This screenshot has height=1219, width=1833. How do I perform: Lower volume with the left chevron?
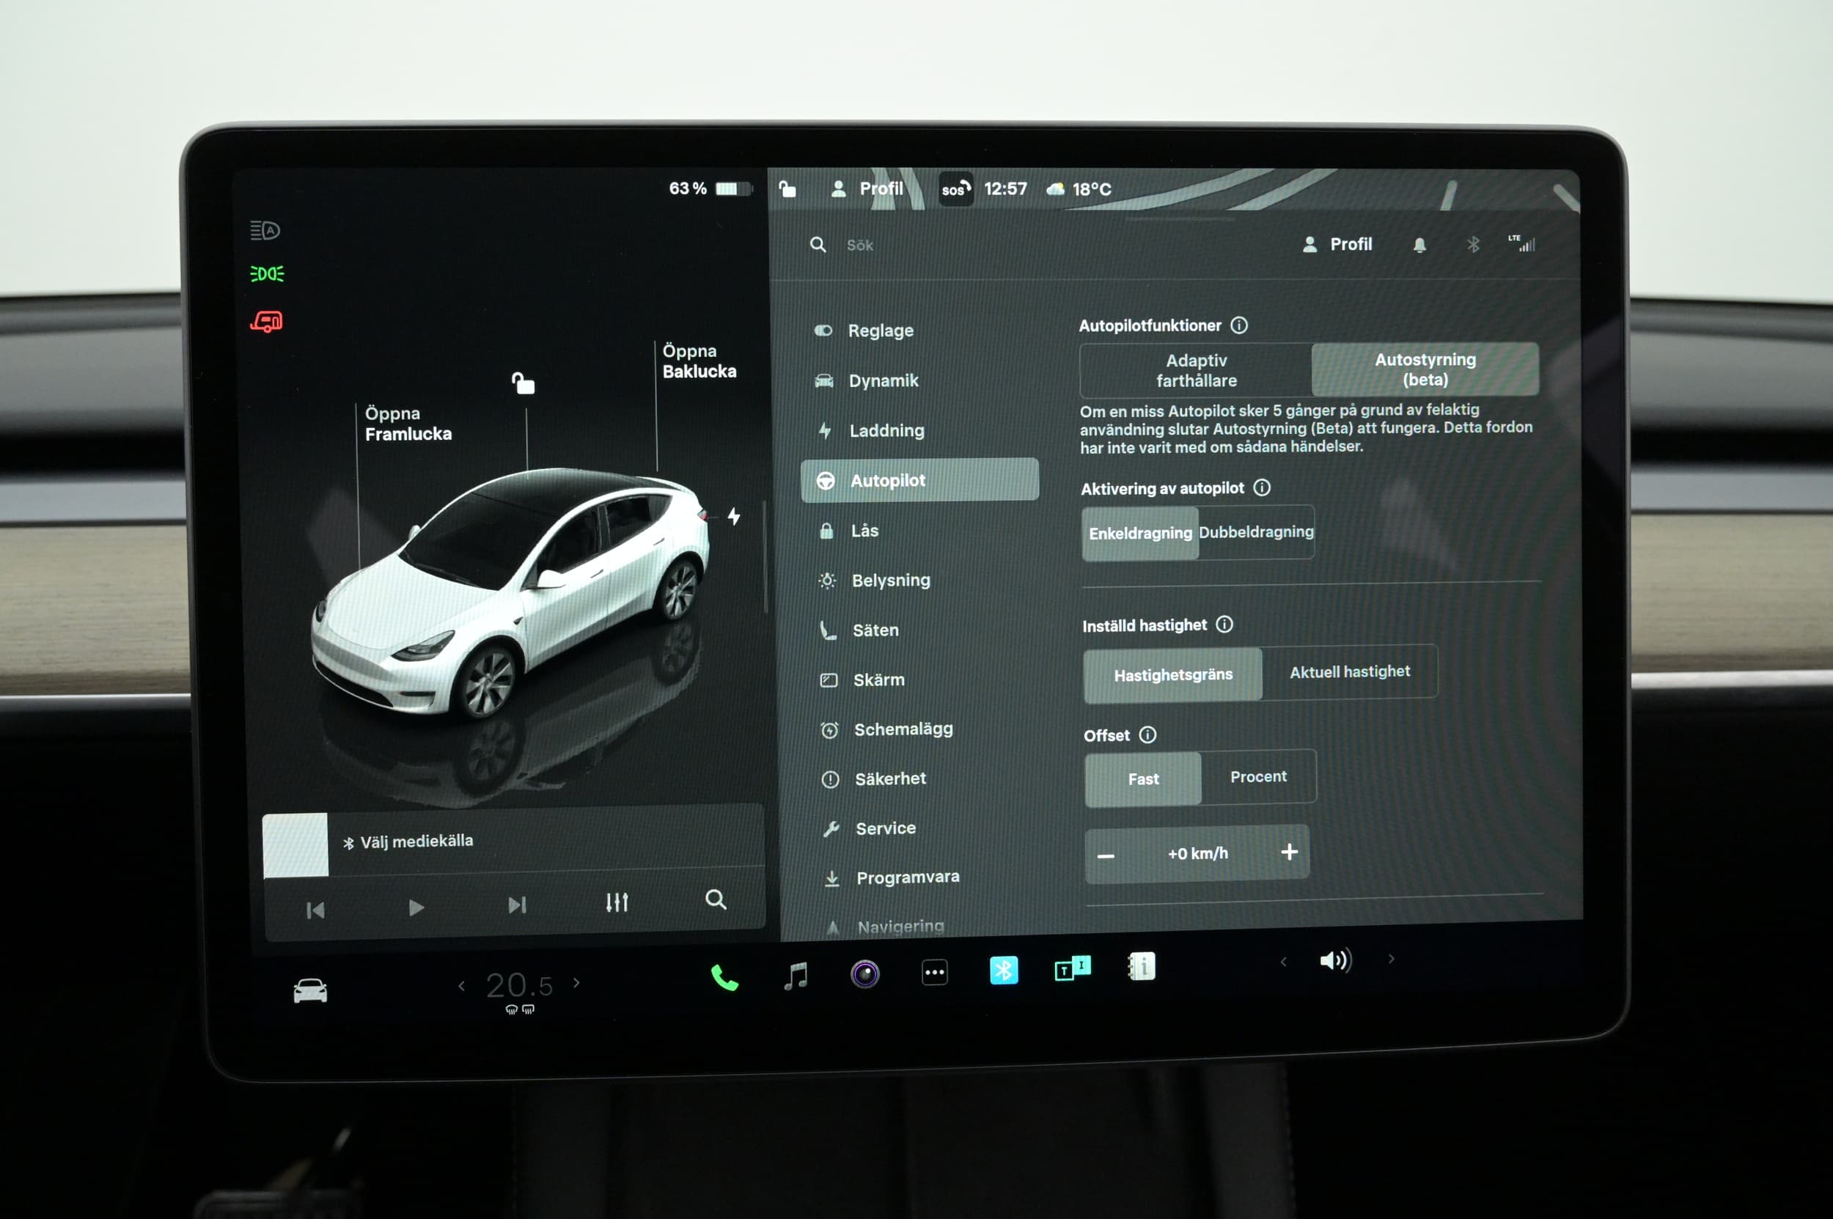coord(1283,962)
